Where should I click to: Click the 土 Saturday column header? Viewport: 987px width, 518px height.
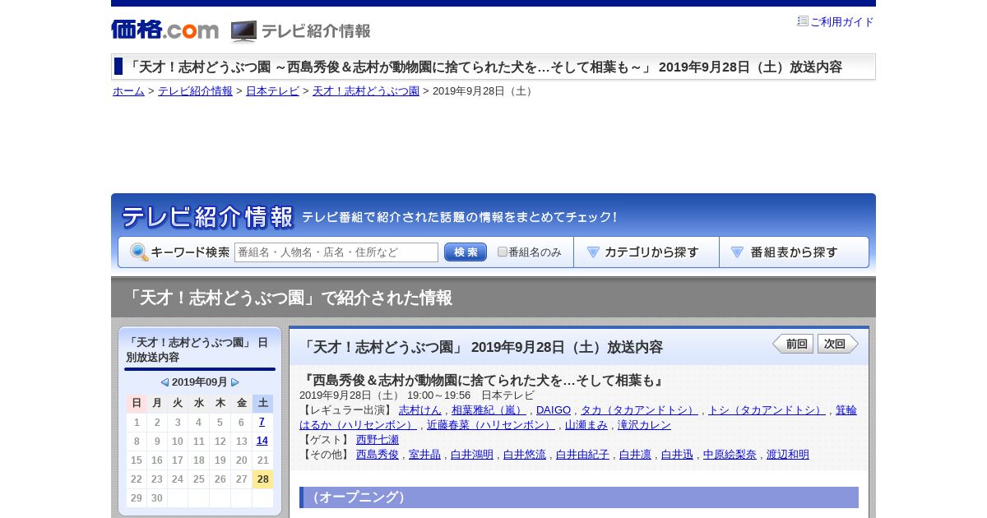(x=262, y=403)
